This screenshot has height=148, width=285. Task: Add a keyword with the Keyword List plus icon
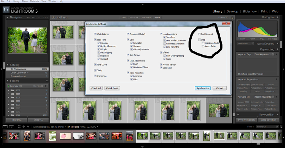pos(238,115)
